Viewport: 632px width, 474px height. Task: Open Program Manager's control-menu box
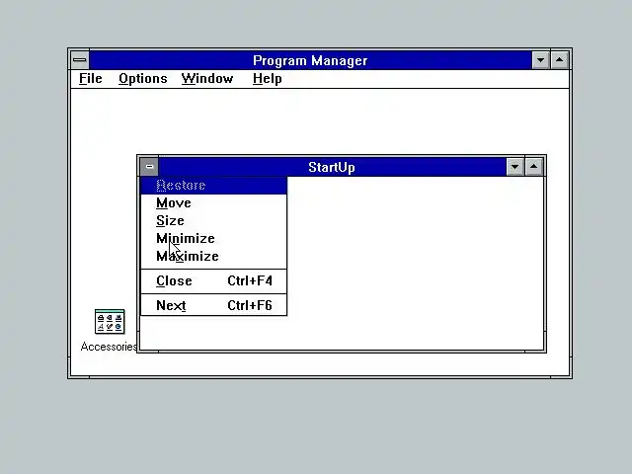[x=80, y=60]
